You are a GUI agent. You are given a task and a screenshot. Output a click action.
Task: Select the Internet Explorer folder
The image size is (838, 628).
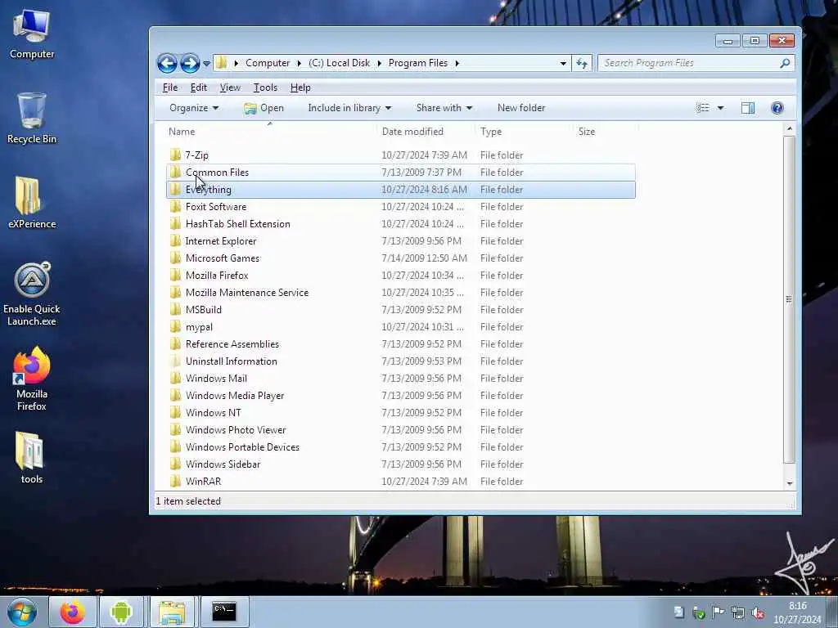[x=401, y=241]
